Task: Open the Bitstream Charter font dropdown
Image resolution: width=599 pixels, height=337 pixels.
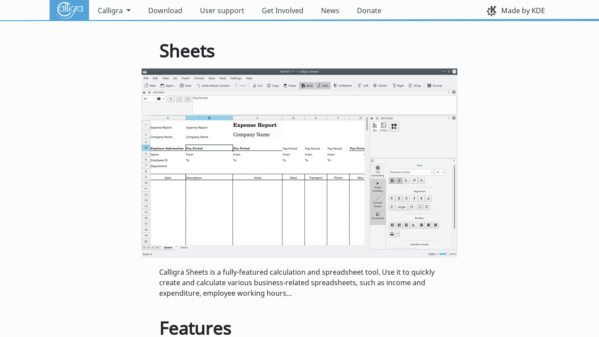Action: pos(411,172)
